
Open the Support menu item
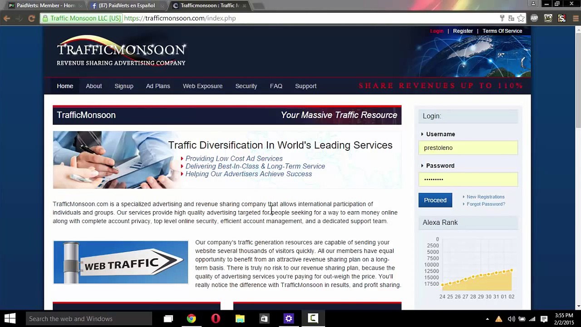tap(306, 86)
